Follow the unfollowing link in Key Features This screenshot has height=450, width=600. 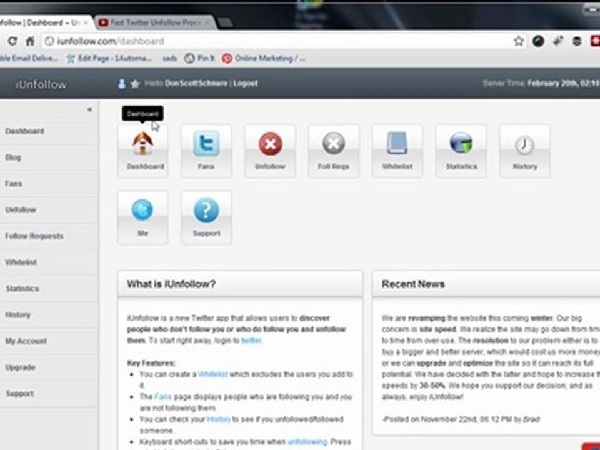307,442
